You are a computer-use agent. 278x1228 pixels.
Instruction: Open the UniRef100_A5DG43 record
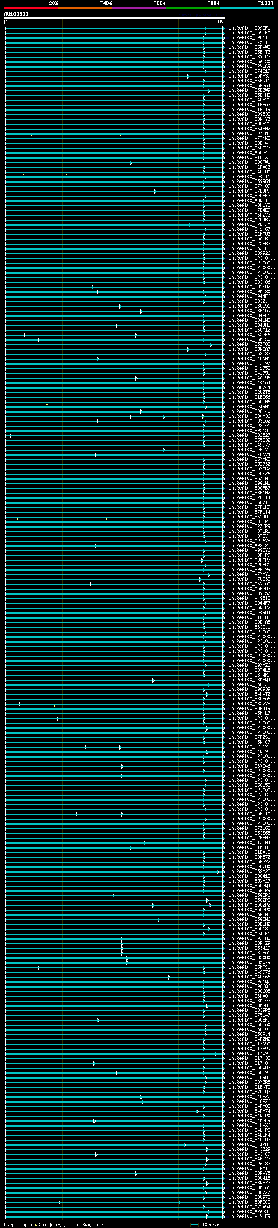(249, 152)
